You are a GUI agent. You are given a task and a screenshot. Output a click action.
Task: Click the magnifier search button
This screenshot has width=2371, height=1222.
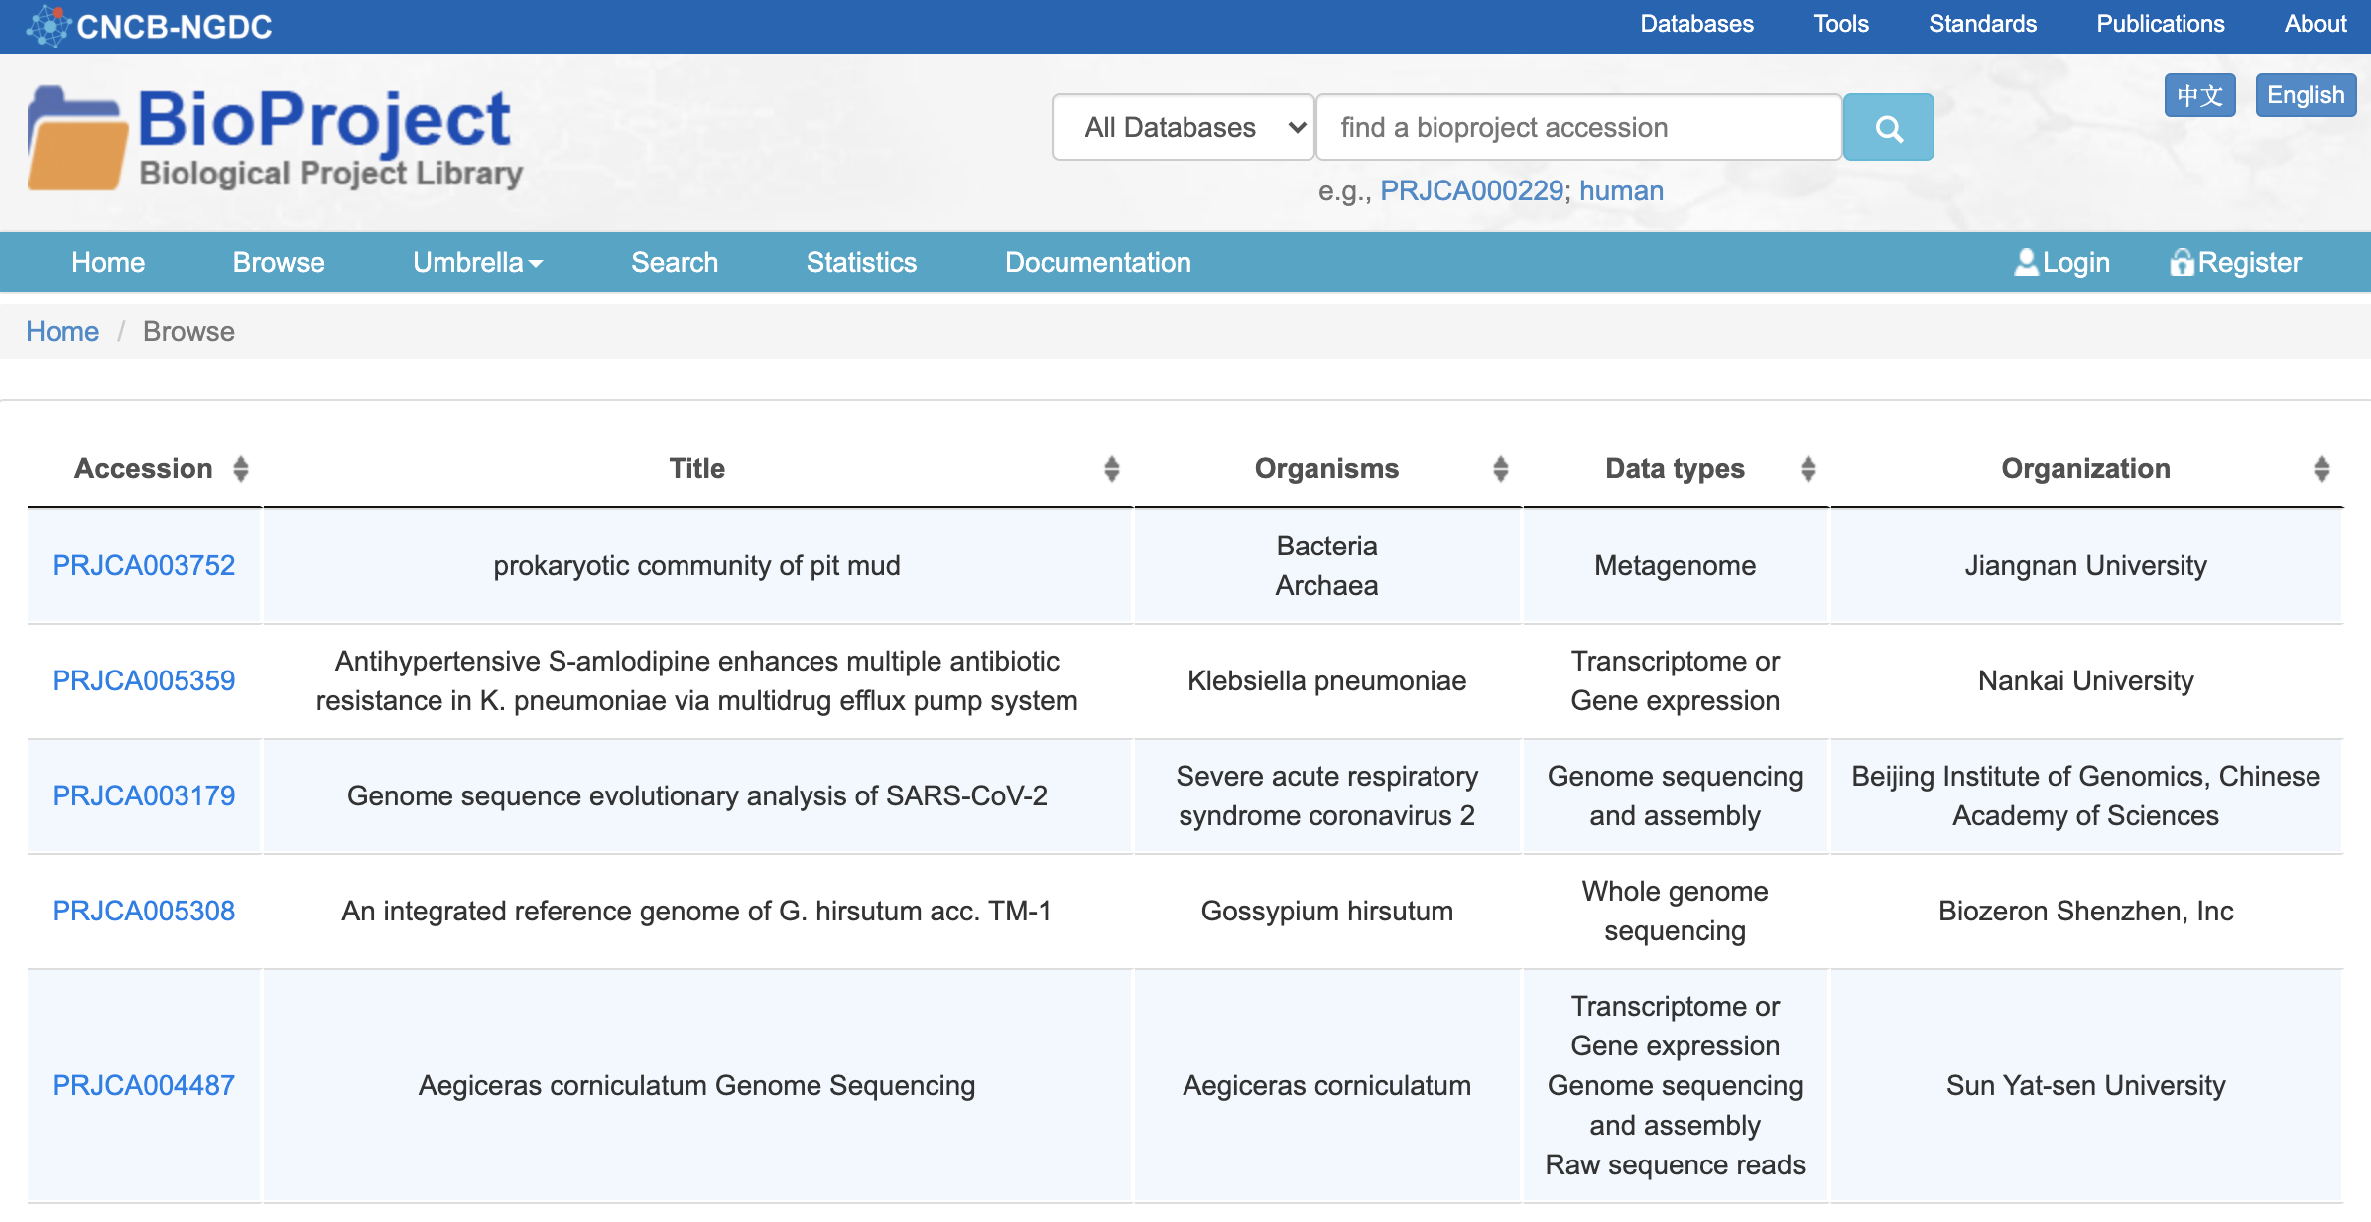[x=1888, y=127]
